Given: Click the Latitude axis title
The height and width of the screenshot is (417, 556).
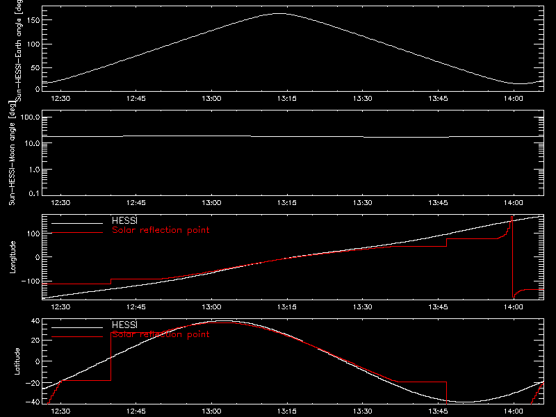Looking at the screenshot, I should pos(17,361).
